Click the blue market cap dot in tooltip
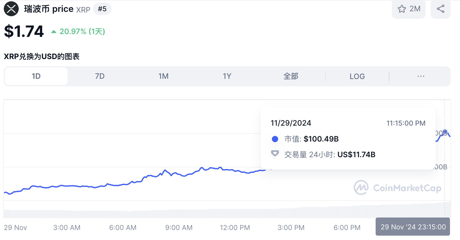The width and height of the screenshot is (460, 240). point(275,139)
